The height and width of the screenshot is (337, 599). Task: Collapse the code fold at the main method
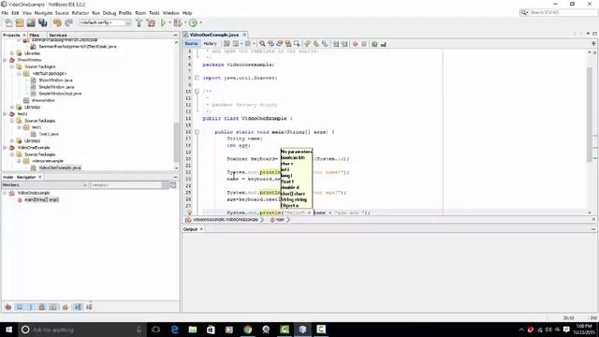pyautogui.click(x=197, y=132)
